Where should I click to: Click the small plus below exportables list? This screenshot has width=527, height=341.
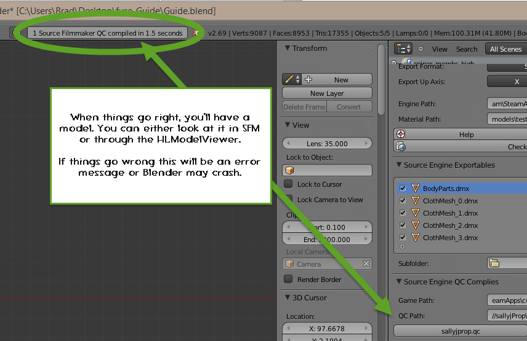[402, 247]
